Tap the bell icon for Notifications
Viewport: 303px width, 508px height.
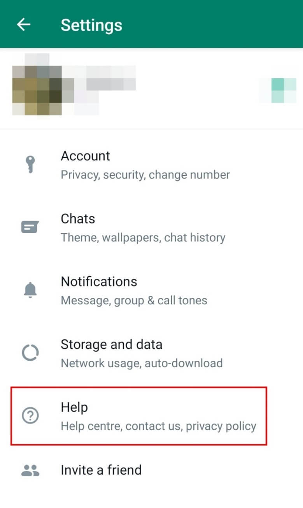[x=30, y=290]
